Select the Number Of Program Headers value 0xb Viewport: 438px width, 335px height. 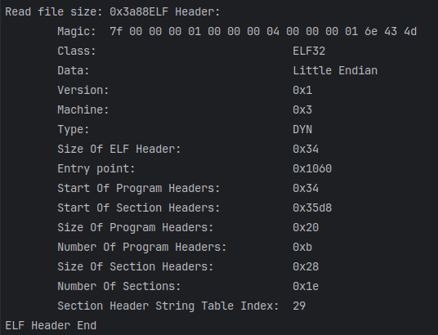[302, 247]
